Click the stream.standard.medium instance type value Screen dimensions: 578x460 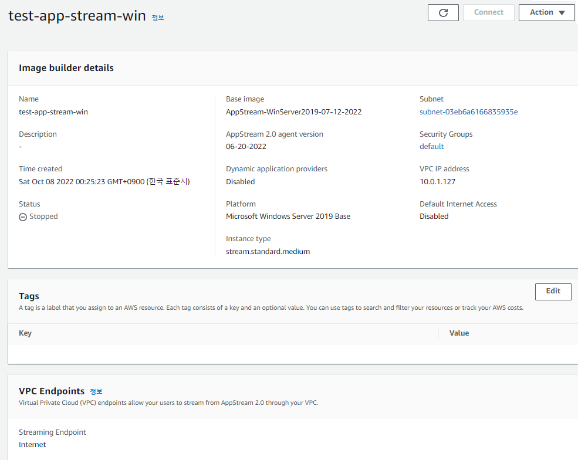pyautogui.click(x=268, y=251)
